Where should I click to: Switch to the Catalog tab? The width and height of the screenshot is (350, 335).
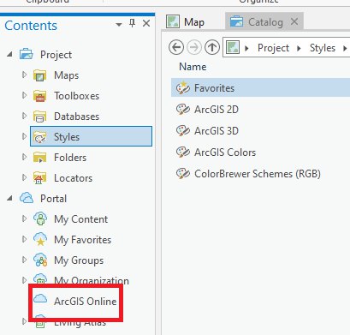pyautogui.click(x=264, y=21)
